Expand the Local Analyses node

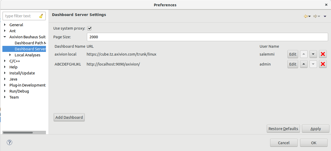[x=10, y=55]
